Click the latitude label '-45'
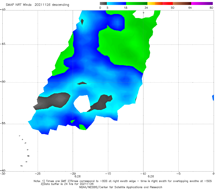This screenshot has height=189, width=216. [3, 44]
